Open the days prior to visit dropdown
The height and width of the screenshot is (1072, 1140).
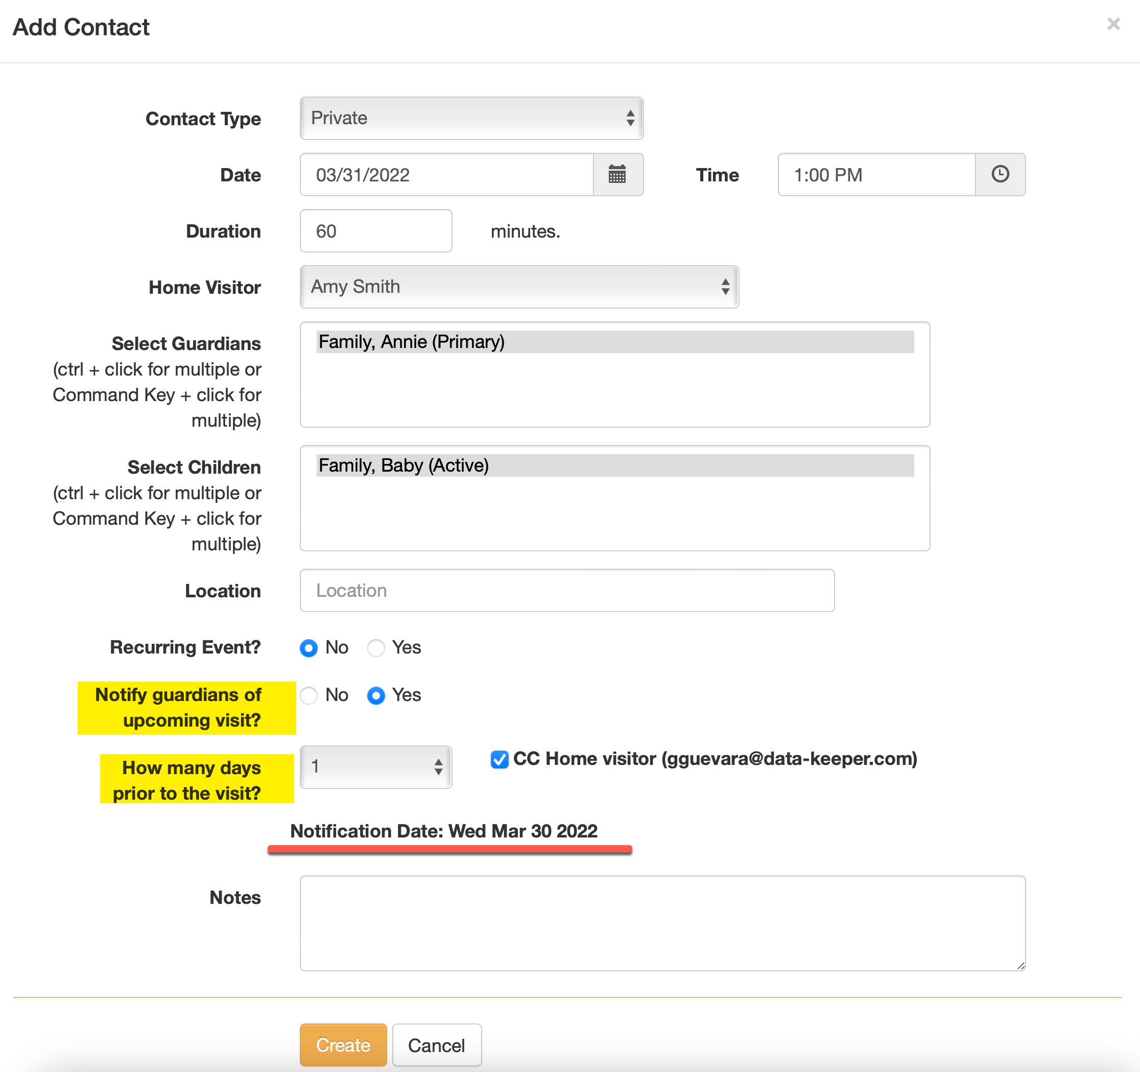tap(375, 767)
